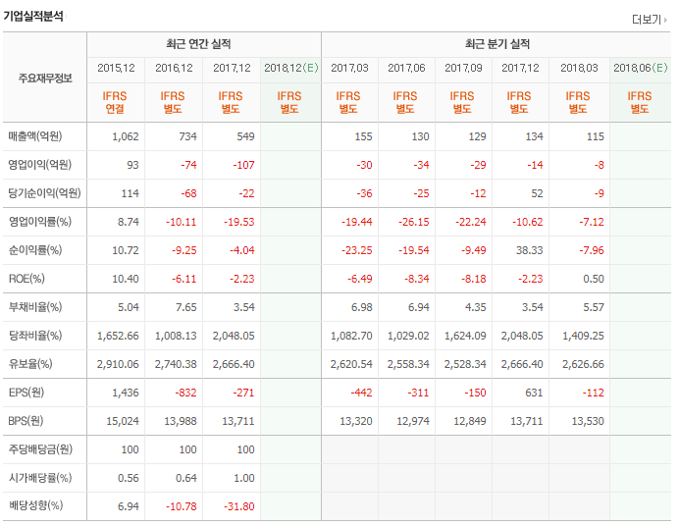Select the ROE(%) row label
Image resolution: width=679 pixels, height=526 pixels.
click(26, 279)
